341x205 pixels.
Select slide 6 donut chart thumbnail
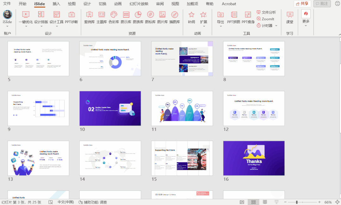click(x=110, y=58)
